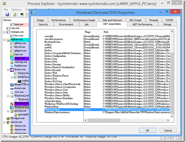Select the mmc.exe gear icon
This screenshot has height=142, width=185.
tap(12, 92)
